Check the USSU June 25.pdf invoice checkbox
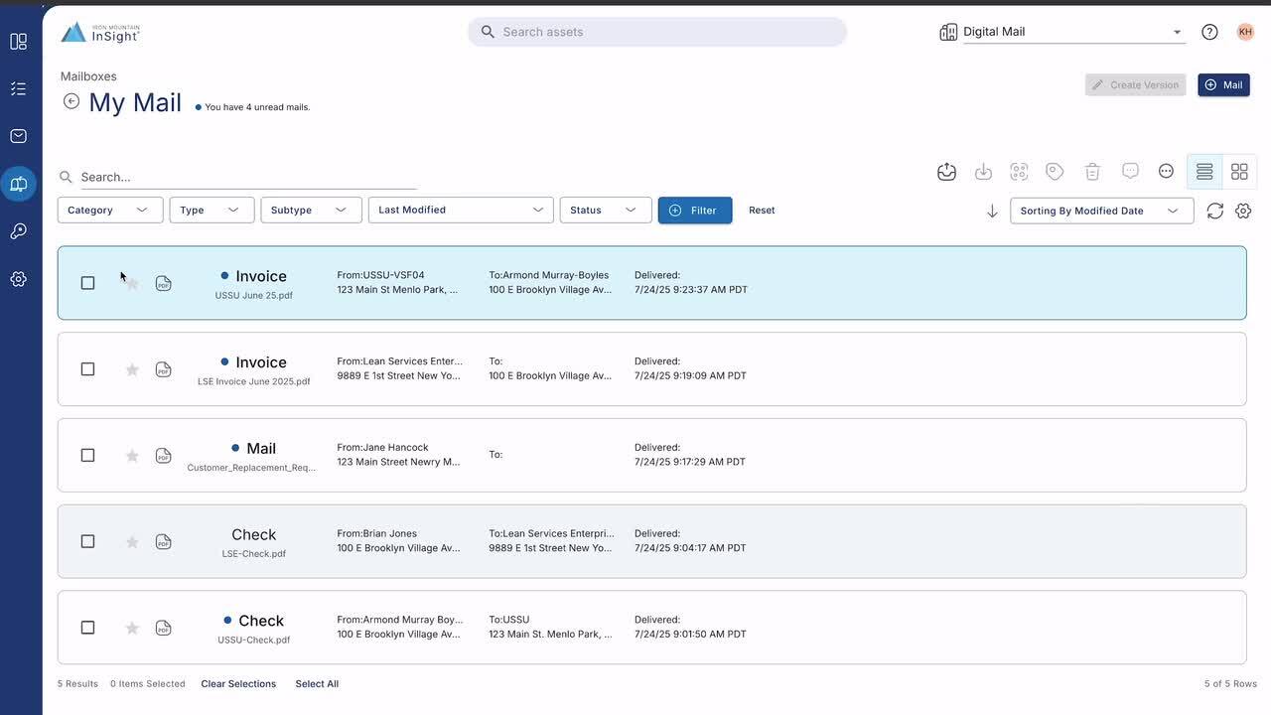The width and height of the screenshot is (1271, 715). [x=87, y=283]
